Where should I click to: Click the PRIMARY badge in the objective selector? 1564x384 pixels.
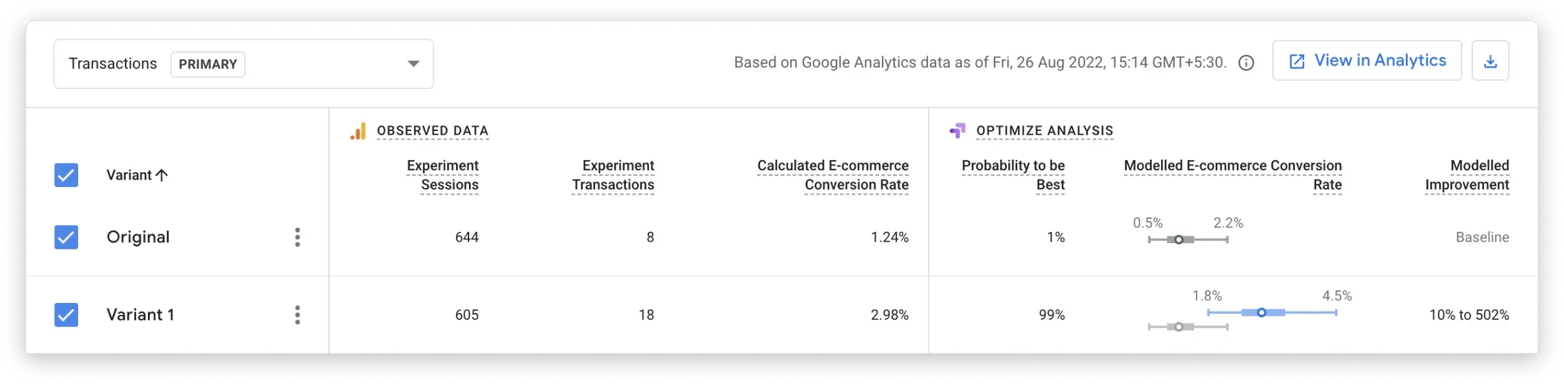[x=208, y=64]
